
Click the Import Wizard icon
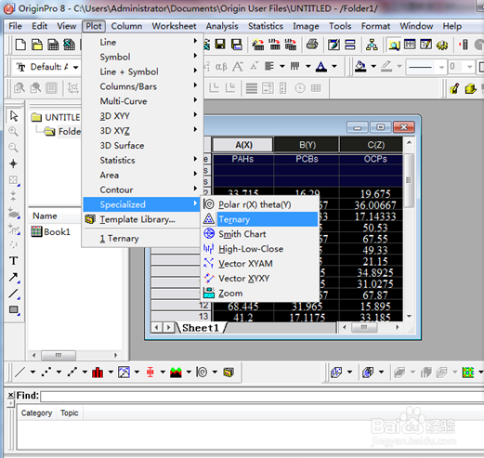click(258, 45)
